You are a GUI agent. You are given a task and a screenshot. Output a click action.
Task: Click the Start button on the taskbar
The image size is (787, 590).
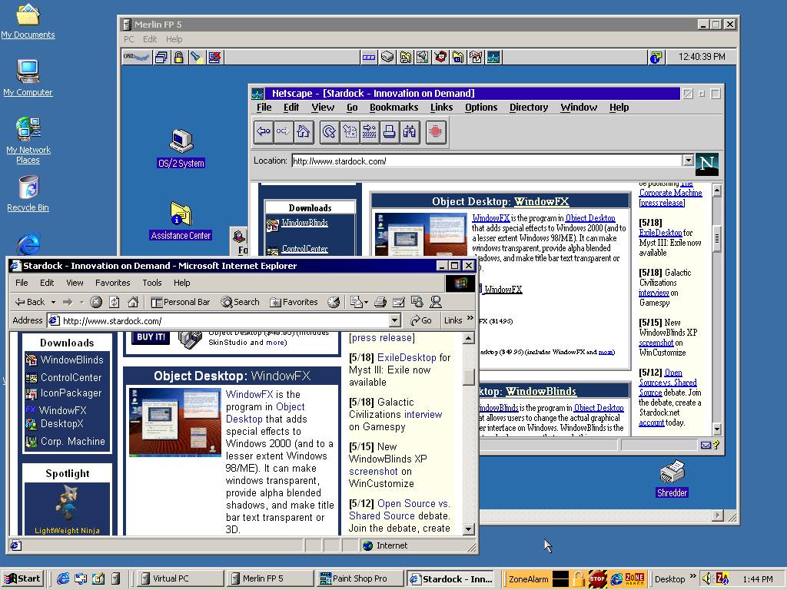[x=22, y=579]
